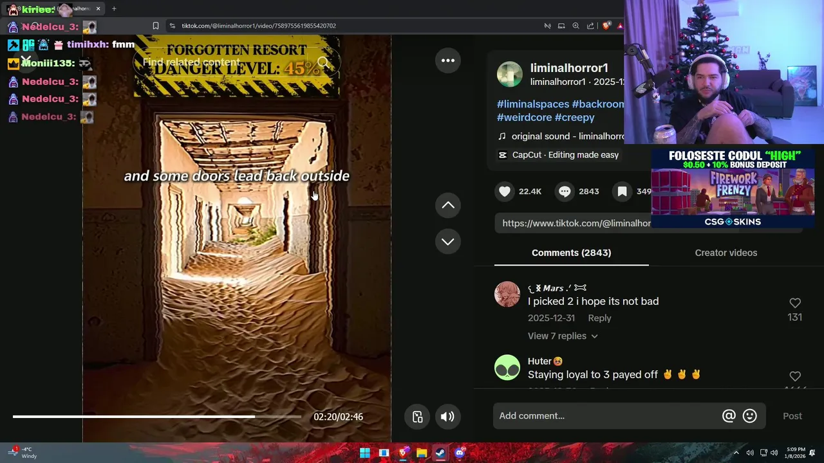The height and width of the screenshot is (463, 824).
Task: Reply to Mars comment
Action: [x=599, y=318]
